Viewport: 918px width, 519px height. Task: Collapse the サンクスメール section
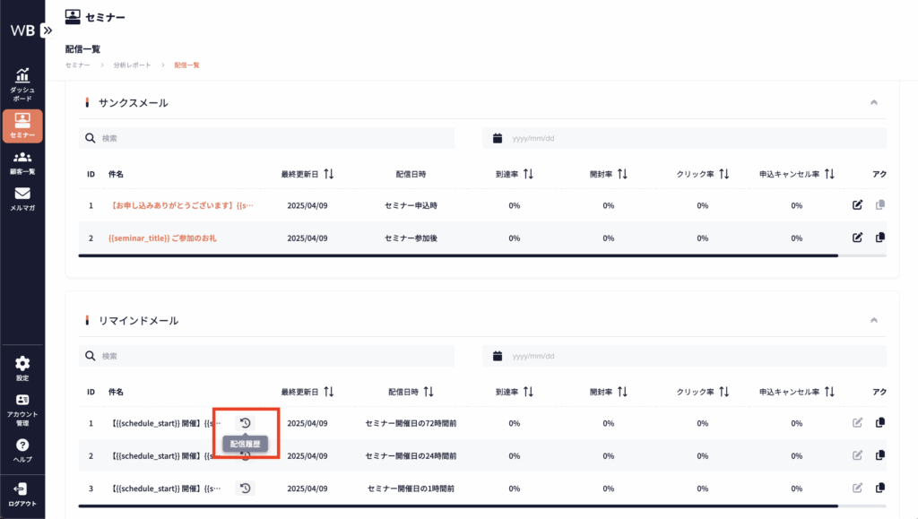click(874, 102)
